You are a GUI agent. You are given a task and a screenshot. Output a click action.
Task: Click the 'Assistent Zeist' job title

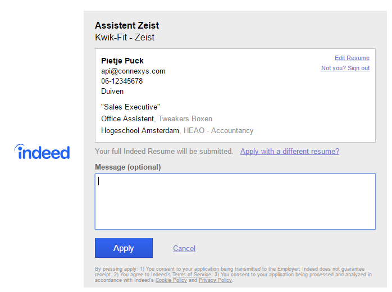pyautogui.click(x=127, y=25)
